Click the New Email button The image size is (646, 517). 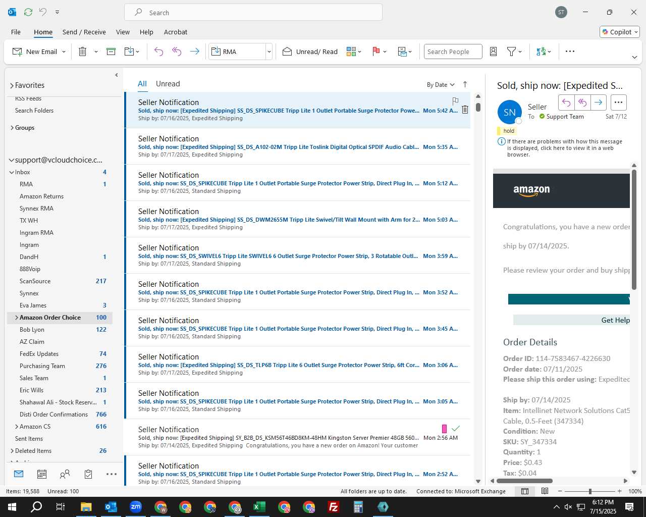pyautogui.click(x=34, y=51)
